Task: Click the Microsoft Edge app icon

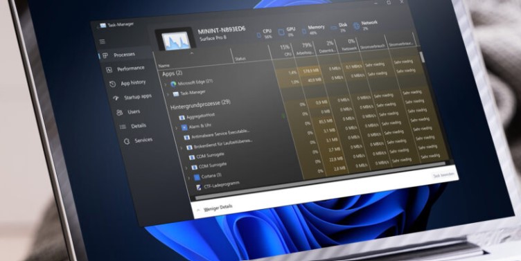Action: [173, 84]
